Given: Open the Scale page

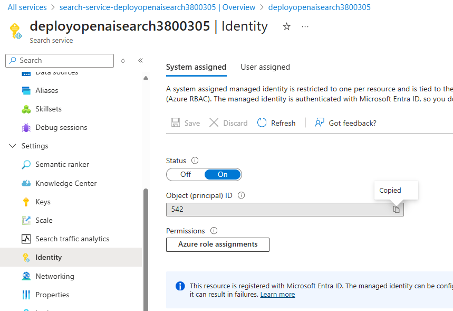Looking at the screenshot, I should point(44,221).
